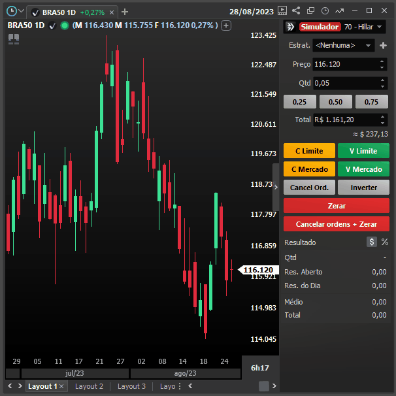This screenshot has width=396, height=396.
Task: Click the 116.120 price marker on axis
Action: pos(257,270)
